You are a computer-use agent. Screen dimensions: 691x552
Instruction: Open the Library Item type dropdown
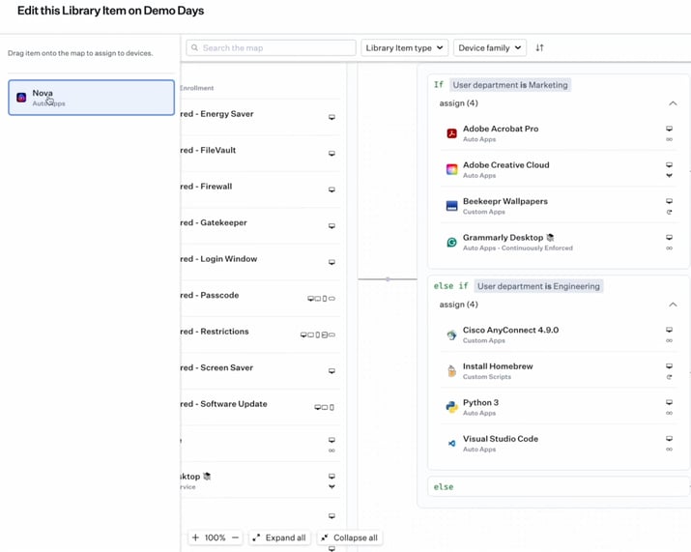(x=405, y=47)
